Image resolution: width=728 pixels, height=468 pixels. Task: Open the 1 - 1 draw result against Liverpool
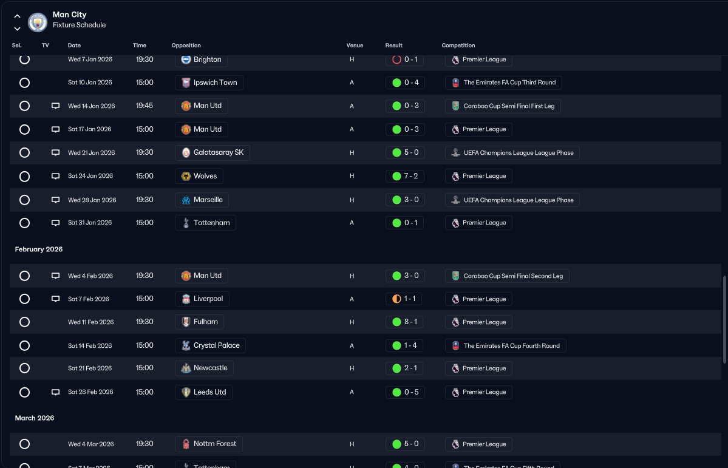tap(403, 299)
